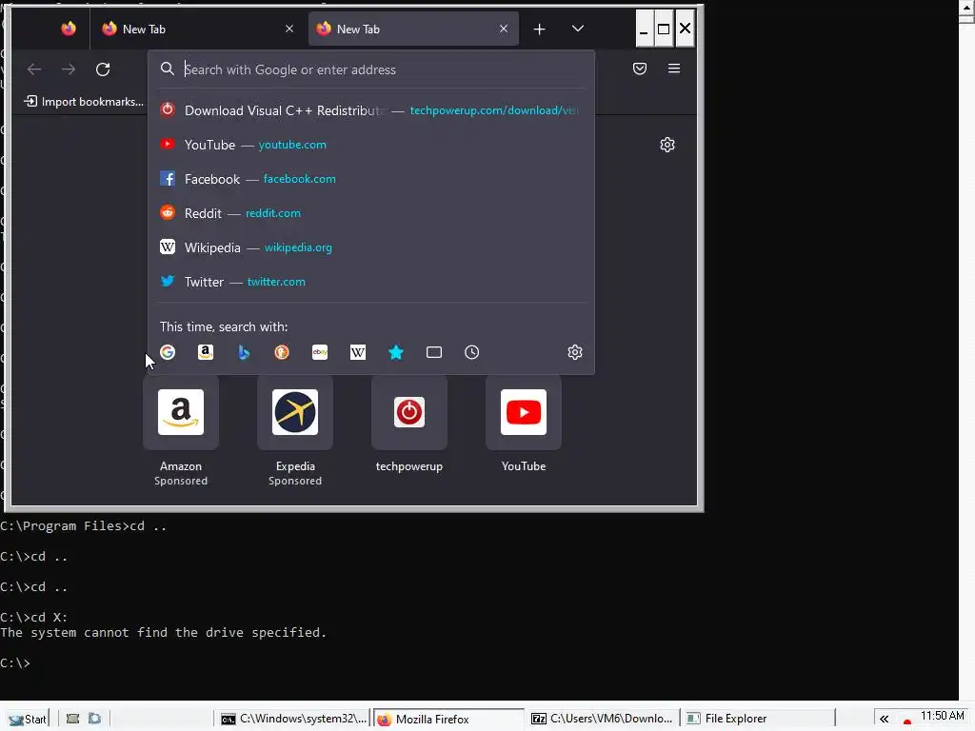Viewport: 975px width, 731px height.
Task: Click the red tray notification icon
Action: point(907,721)
